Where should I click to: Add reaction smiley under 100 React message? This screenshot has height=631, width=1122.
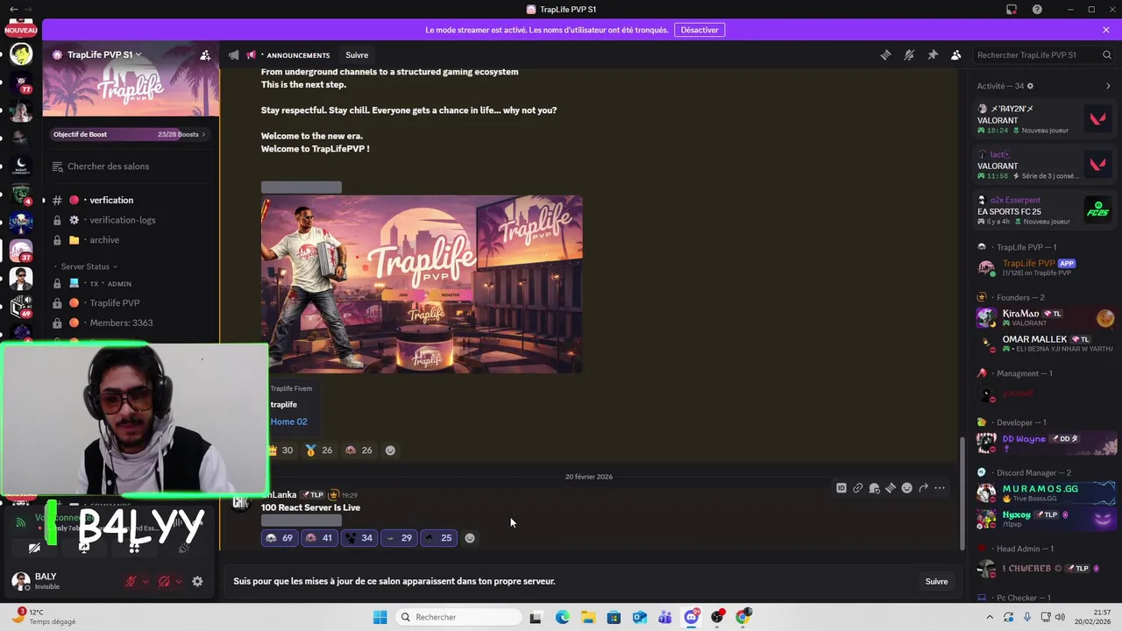(470, 538)
